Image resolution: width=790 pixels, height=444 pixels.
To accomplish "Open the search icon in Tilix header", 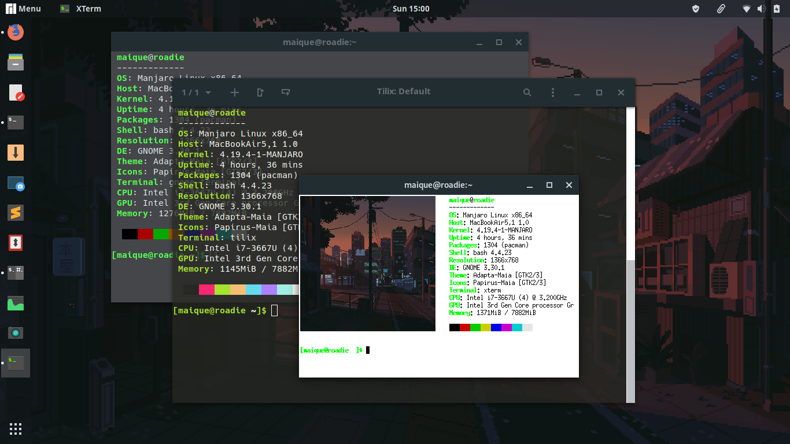I will pyautogui.click(x=527, y=92).
